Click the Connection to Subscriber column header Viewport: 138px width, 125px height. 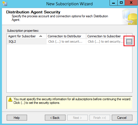(106, 36)
